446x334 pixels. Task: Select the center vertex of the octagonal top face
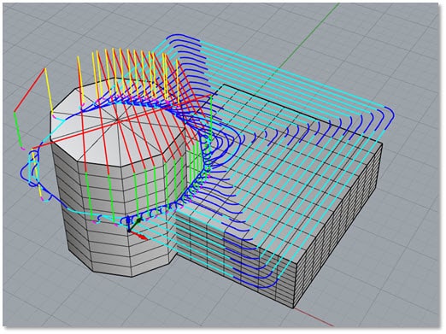[x=118, y=120]
